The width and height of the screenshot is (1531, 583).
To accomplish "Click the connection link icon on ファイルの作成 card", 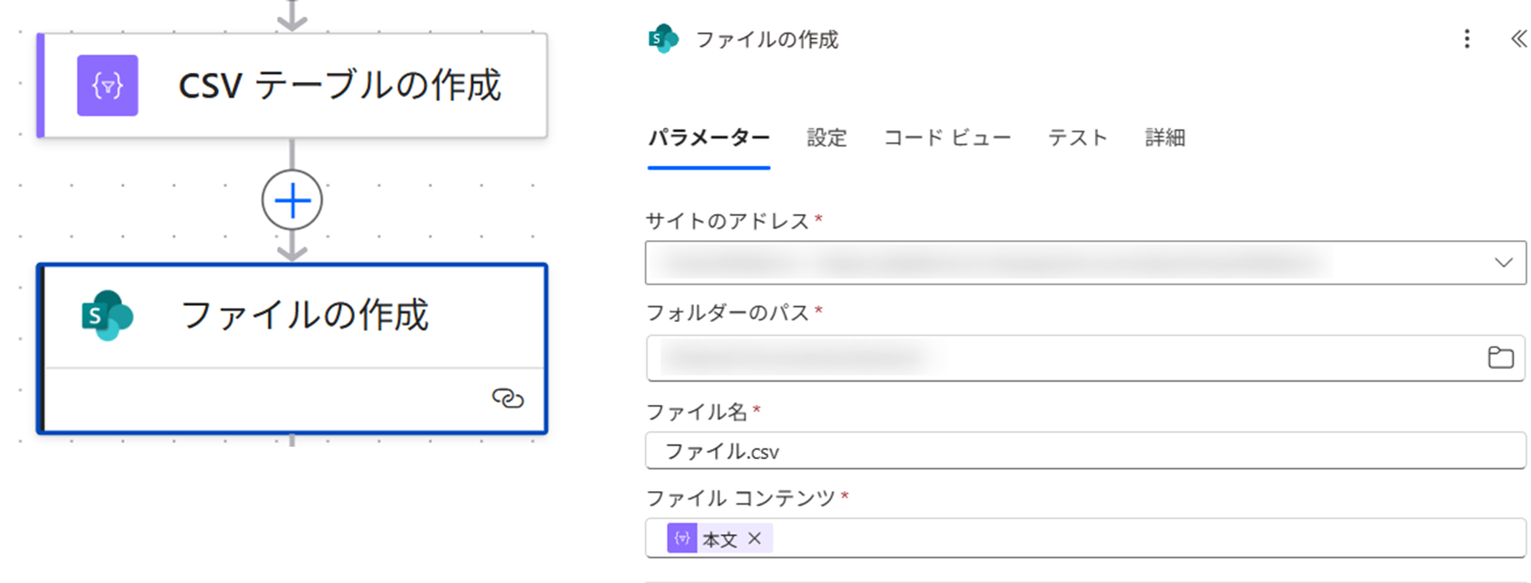I will [507, 398].
